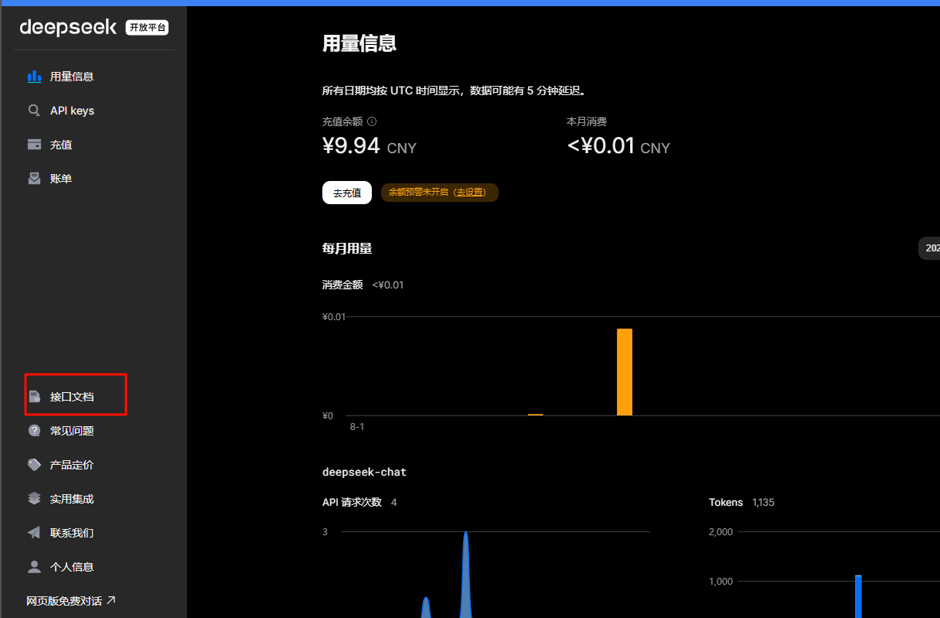Click the info icon next to 充值余额
This screenshot has width=940, height=618.
coord(372,122)
